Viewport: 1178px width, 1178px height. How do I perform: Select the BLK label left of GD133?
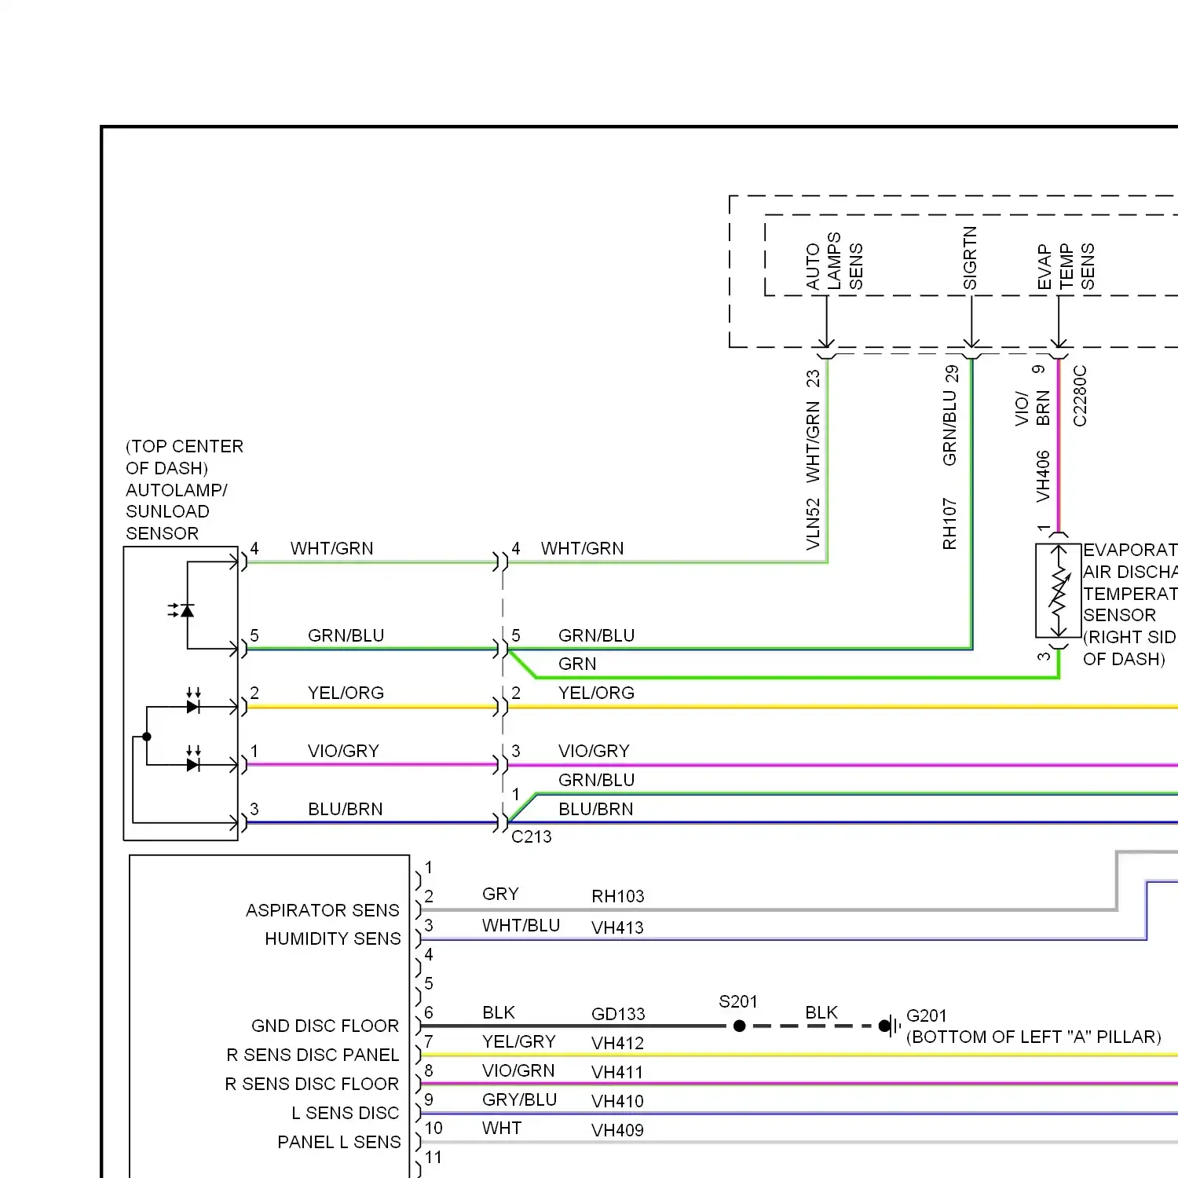(499, 1012)
